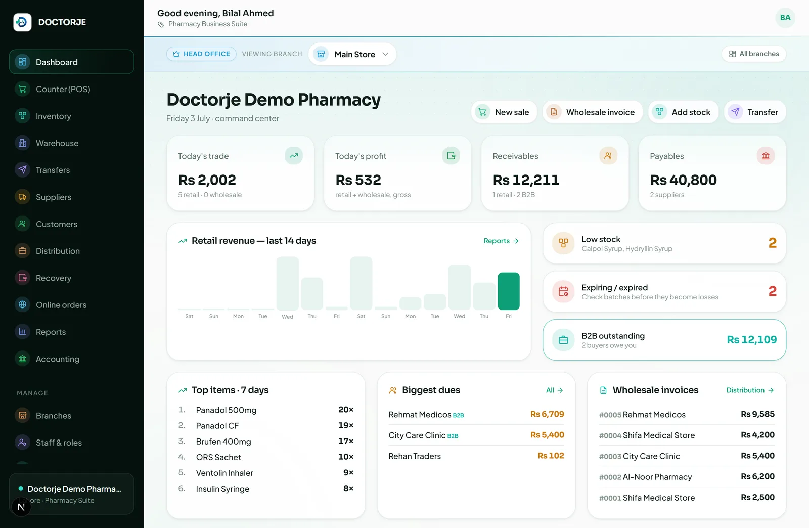Click the All branches button
Viewport: 809px width, 528px height.
pos(753,54)
